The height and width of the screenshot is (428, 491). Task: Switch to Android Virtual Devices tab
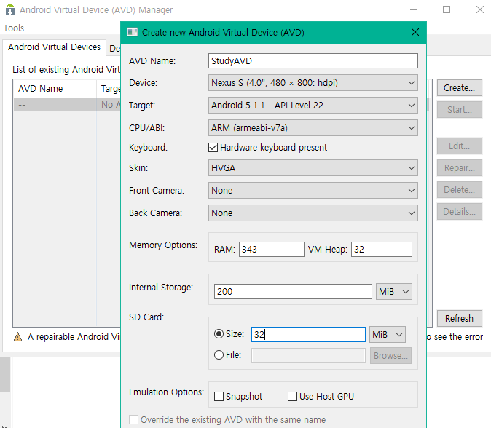coord(54,47)
